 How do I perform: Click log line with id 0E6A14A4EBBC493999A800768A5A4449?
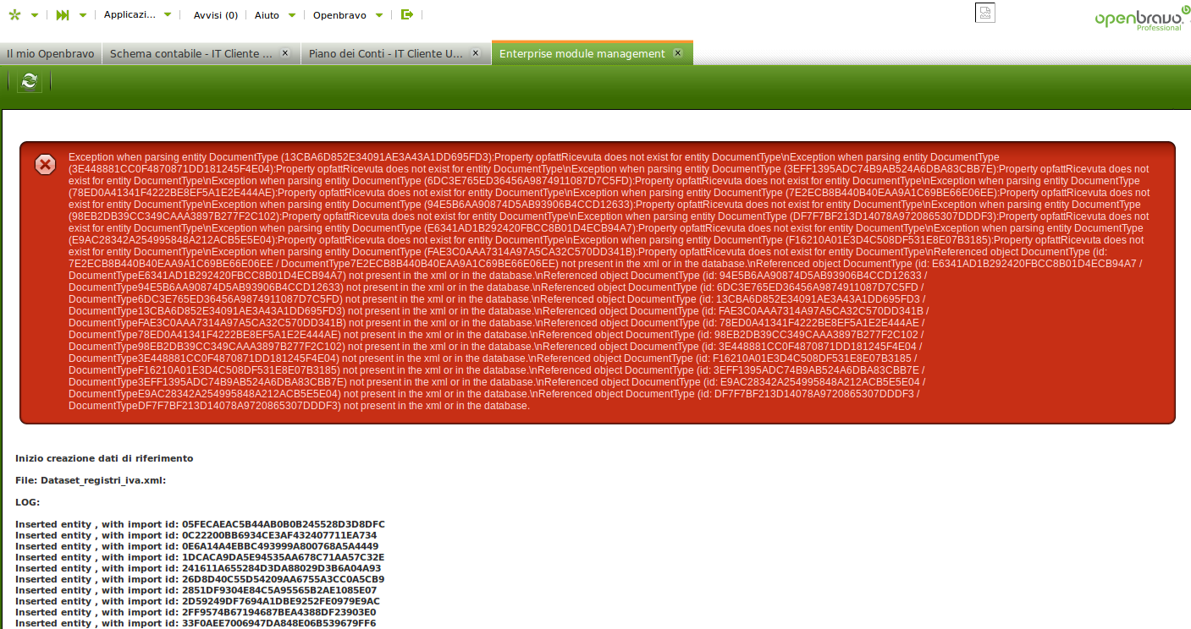(x=196, y=546)
